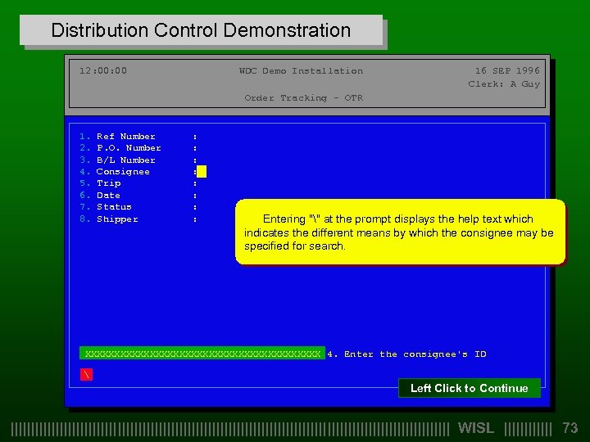Viewport: 590px width, 442px height.
Task: Click the yellow help text callout
Action: (400, 232)
